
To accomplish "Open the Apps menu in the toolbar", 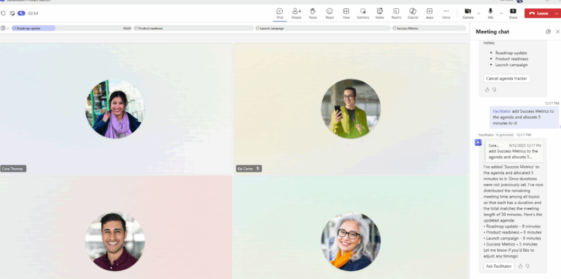I will [430, 13].
